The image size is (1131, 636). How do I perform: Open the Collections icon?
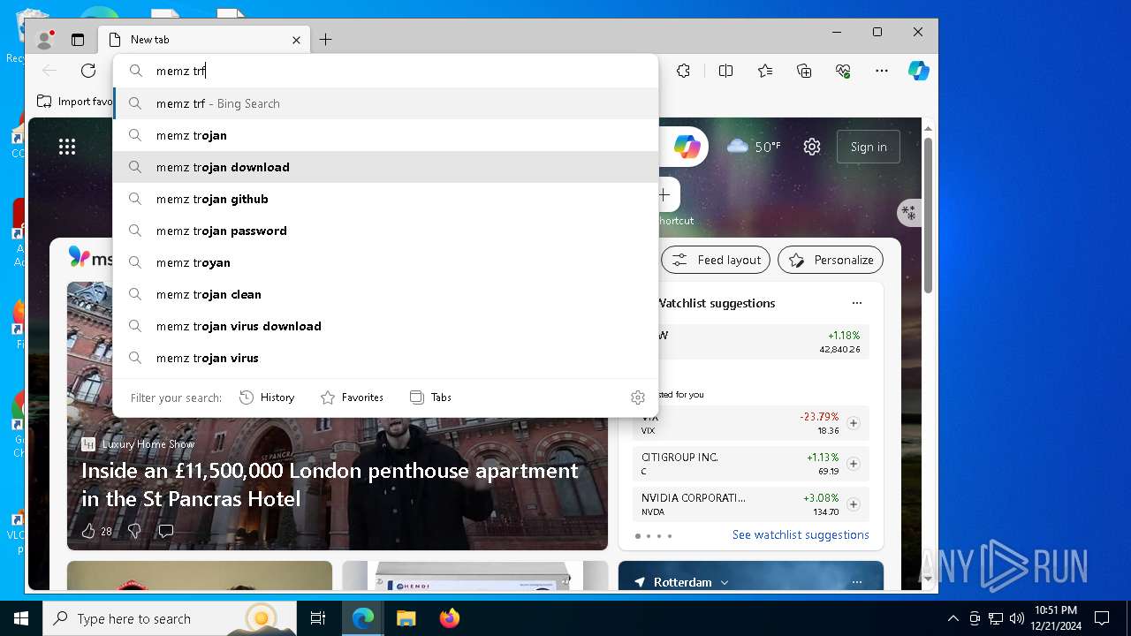(x=804, y=71)
